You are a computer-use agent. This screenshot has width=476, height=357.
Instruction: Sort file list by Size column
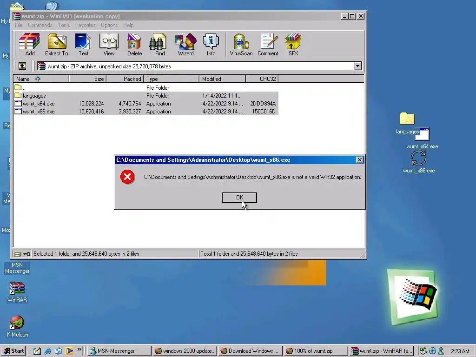(x=87, y=79)
